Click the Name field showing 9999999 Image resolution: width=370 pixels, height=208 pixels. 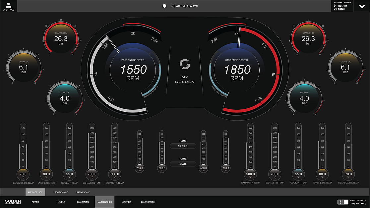183,146
